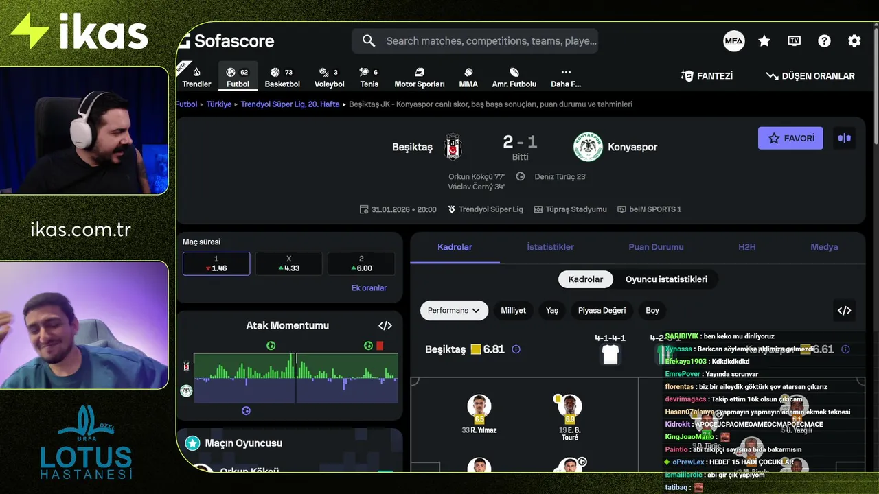Open Trendyol Süper Lig, 20. Hafta breadcrumb
The height and width of the screenshot is (494, 879).
[290, 104]
